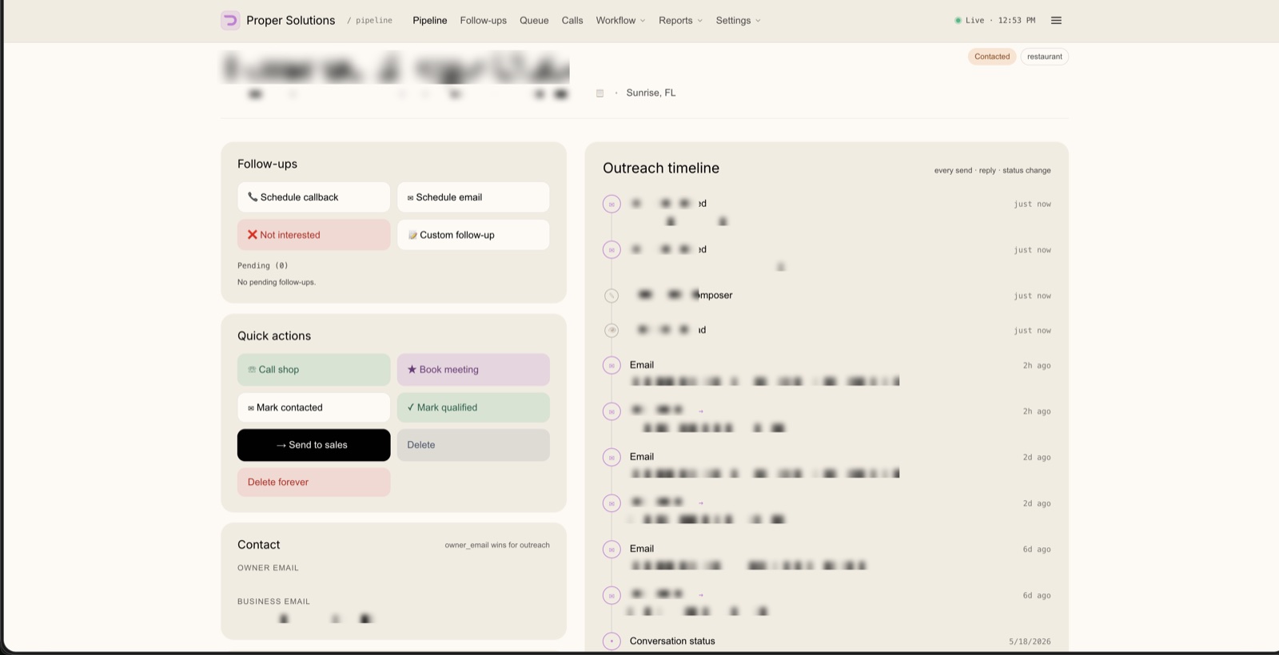Create a Custom follow-up
Viewport: 1279px width, 655px height.
click(473, 235)
